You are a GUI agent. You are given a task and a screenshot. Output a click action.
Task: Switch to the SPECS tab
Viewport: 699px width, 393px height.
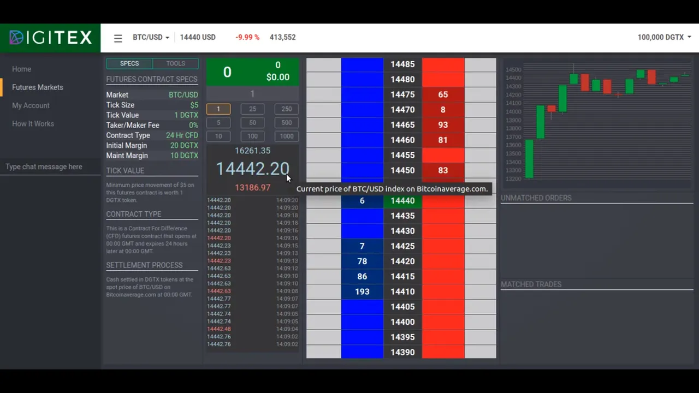(129, 63)
